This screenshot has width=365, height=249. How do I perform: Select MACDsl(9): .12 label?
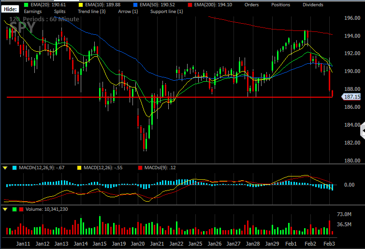pos(160,168)
